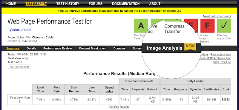Open the HOME navigation item
239x110 pixels.
11,4
